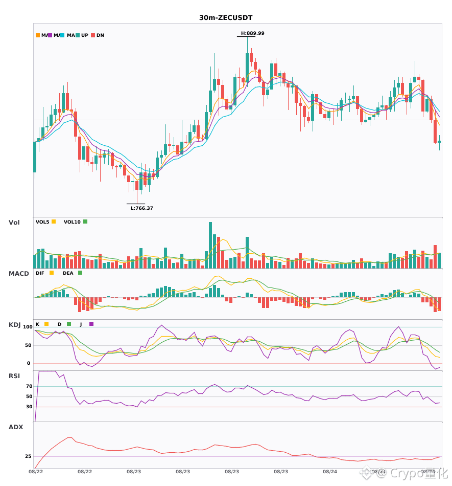452x486 pixels.
Task: Click the yellow DIF legend swatch
Action: coord(52,273)
